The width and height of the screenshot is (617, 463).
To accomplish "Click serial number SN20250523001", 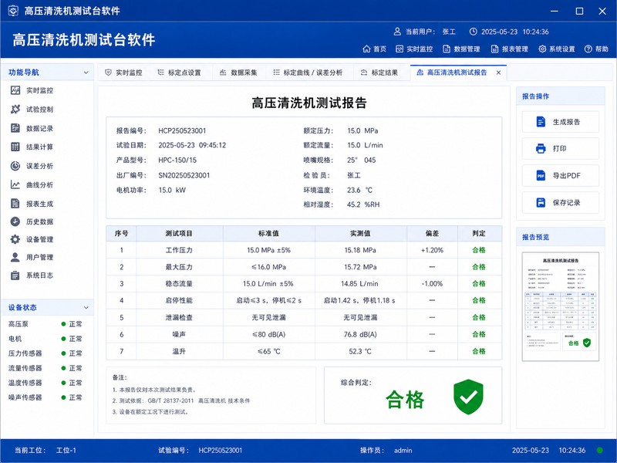I will 184,175.
